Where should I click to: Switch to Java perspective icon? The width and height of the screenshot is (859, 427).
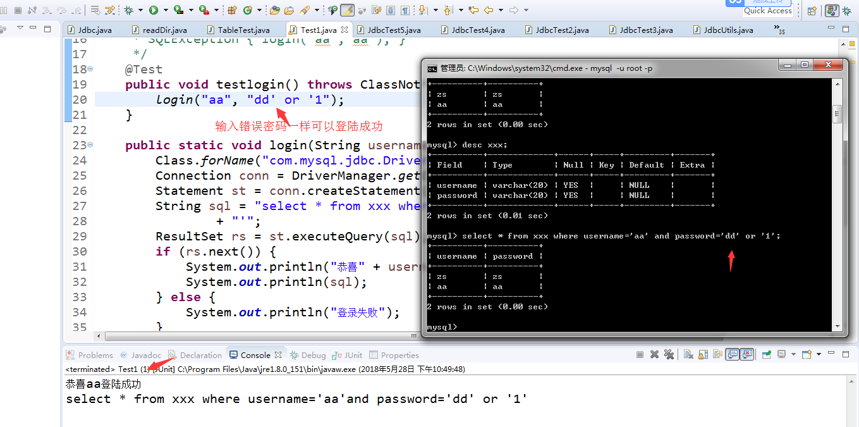[x=832, y=11]
